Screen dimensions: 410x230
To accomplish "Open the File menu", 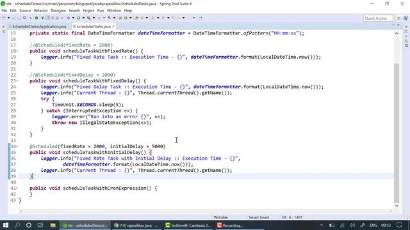I will (4, 10).
